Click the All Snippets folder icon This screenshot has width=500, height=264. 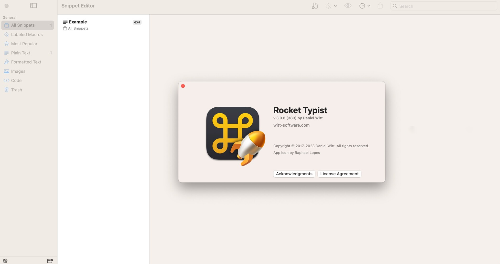[7, 25]
